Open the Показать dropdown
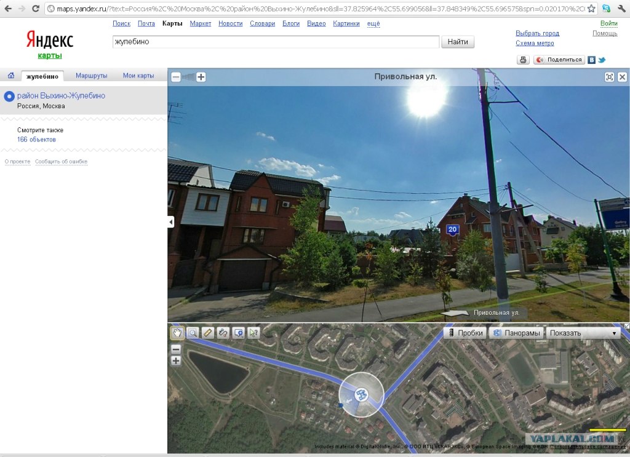 coord(583,333)
